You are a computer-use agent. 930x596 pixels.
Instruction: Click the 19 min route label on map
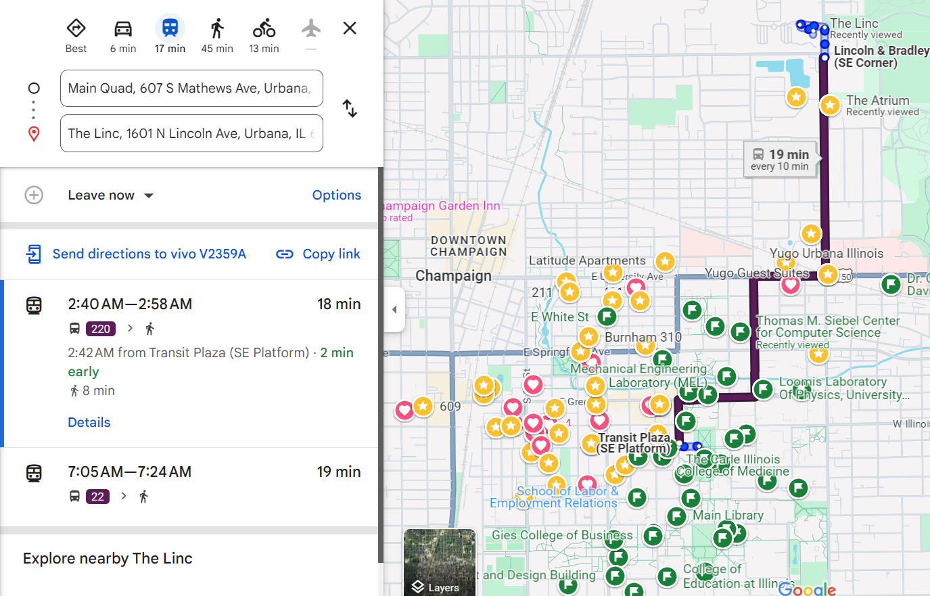[x=780, y=160]
